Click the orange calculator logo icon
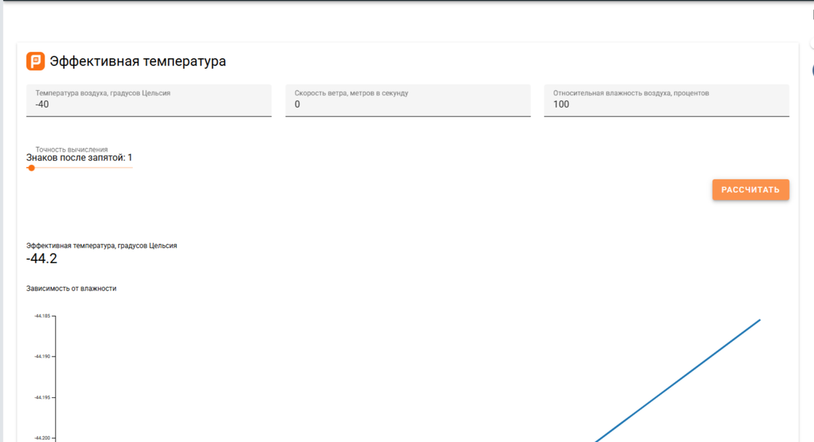 (35, 61)
